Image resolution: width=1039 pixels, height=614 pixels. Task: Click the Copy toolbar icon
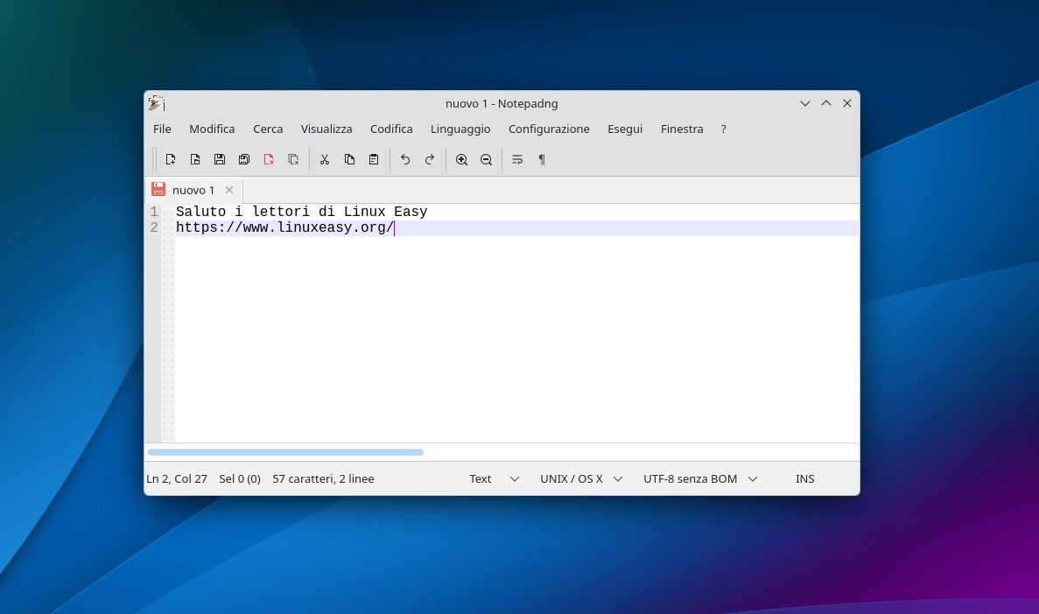coord(349,160)
